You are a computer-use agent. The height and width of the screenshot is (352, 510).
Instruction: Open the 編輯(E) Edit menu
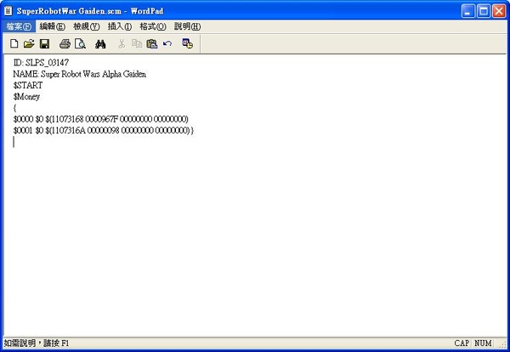click(x=53, y=26)
